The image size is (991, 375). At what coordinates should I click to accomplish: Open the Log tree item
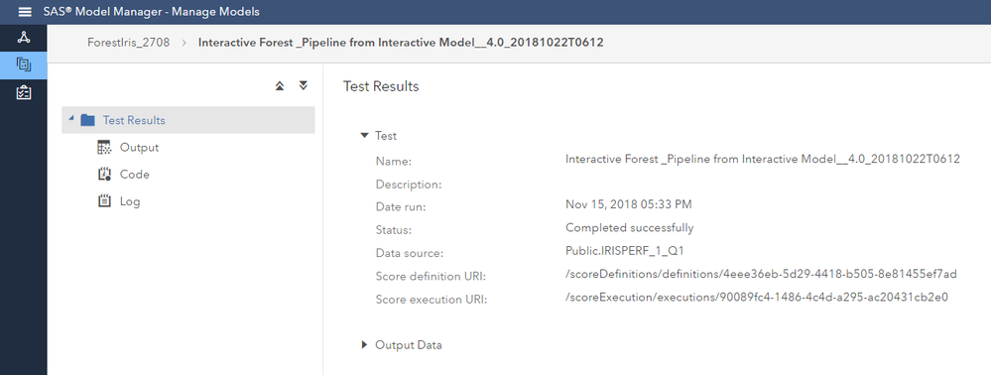tap(130, 201)
